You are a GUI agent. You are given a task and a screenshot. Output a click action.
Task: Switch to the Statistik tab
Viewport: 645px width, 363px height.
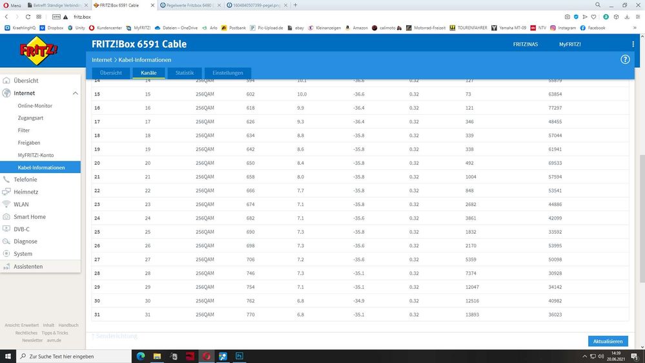(184, 73)
